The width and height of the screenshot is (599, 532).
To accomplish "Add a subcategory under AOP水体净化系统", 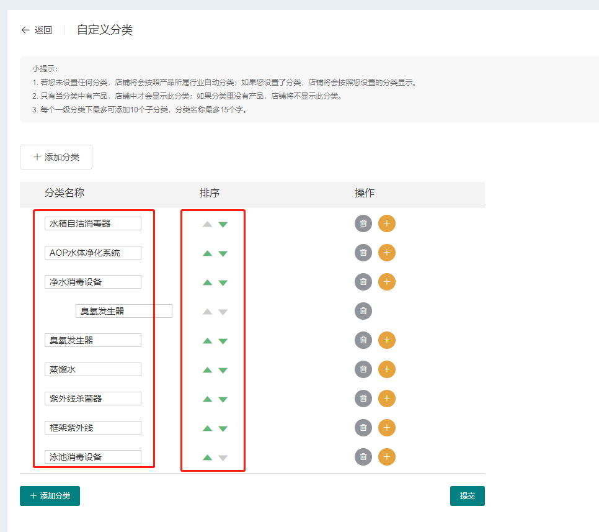I will (386, 253).
